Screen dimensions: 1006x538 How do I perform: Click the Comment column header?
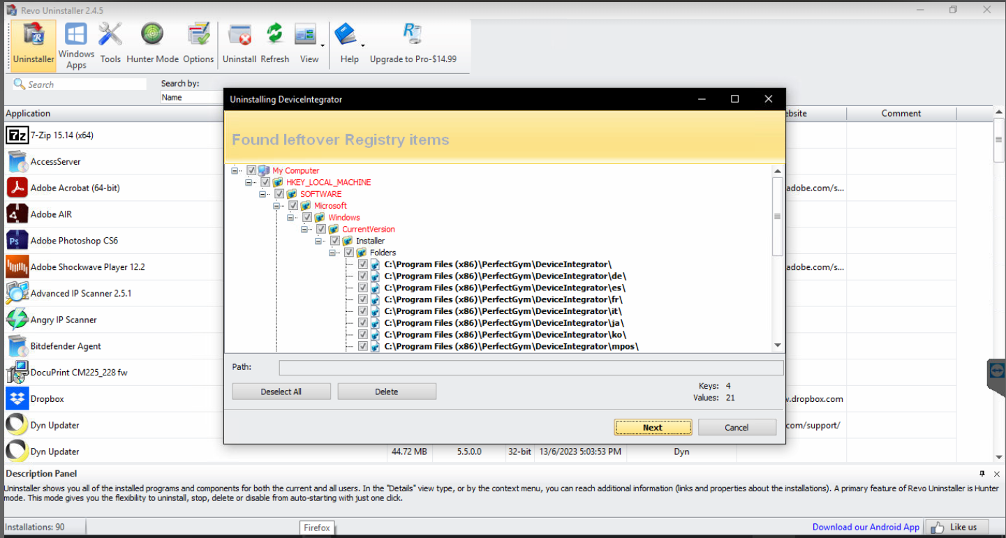click(x=901, y=113)
